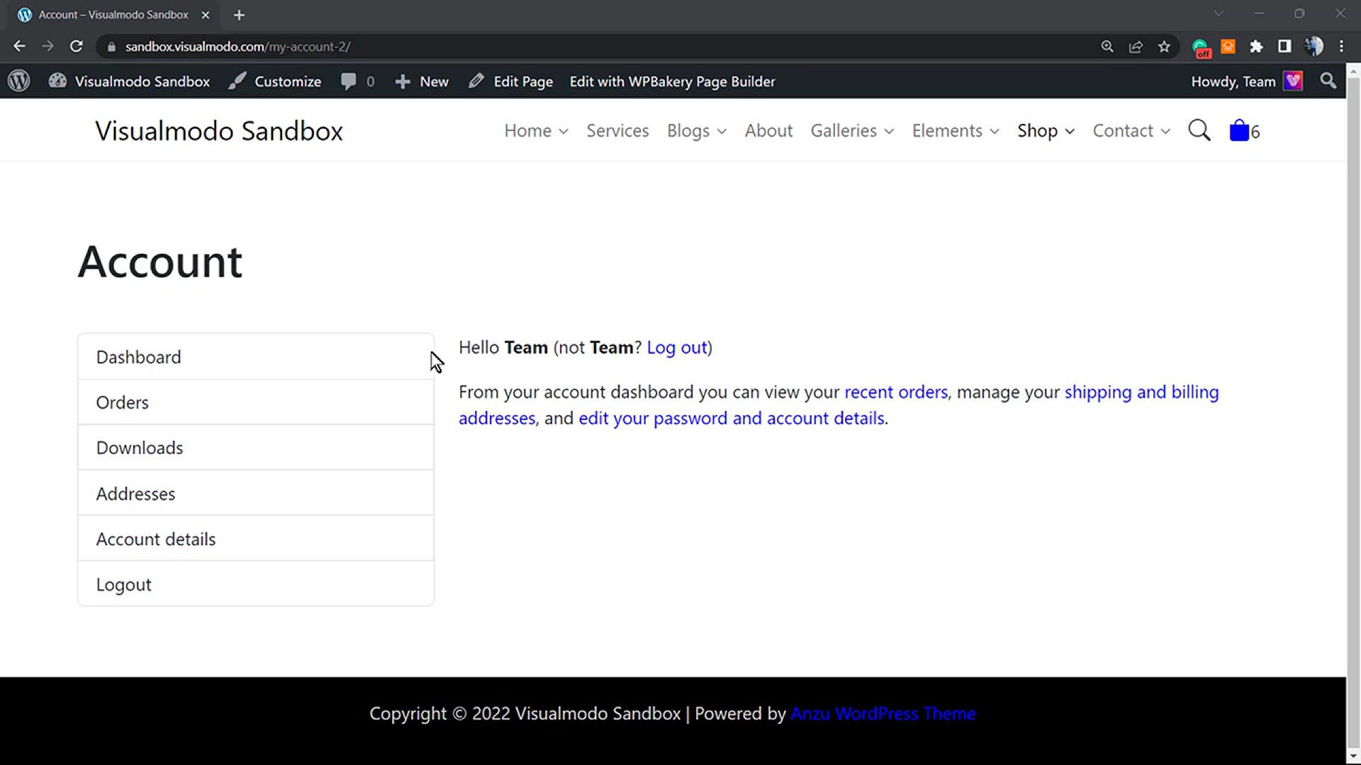Expand the Contact menu chevron

1165,132
